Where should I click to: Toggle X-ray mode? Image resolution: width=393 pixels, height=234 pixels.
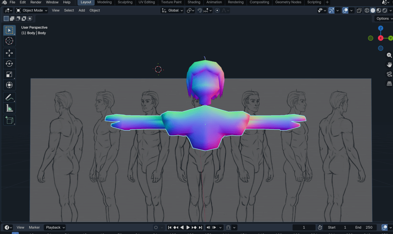(x=359, y=10)
